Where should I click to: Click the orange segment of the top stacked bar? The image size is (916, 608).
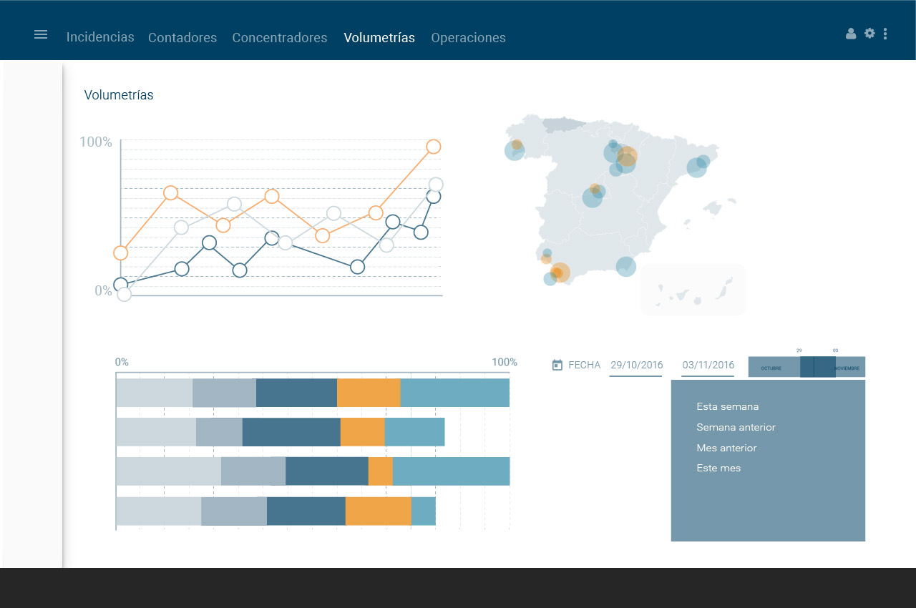pyautogui.click(x=368, y=393)
